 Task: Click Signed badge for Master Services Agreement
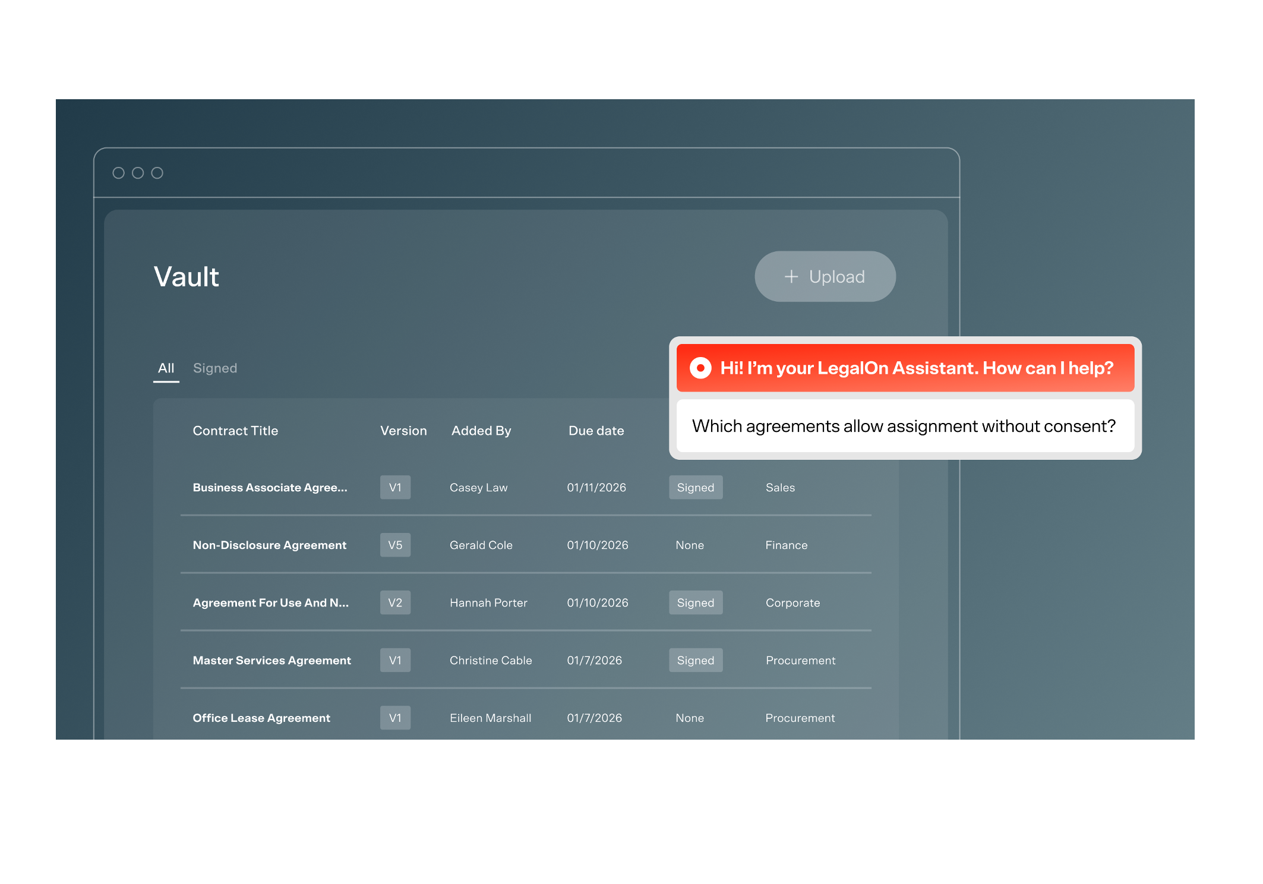(695, 660)
